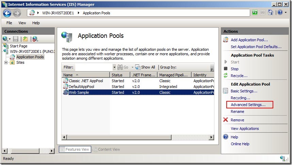Click the Go binoculars button
The height and width of the screenshot is (165, 292).
pos(123,67)
